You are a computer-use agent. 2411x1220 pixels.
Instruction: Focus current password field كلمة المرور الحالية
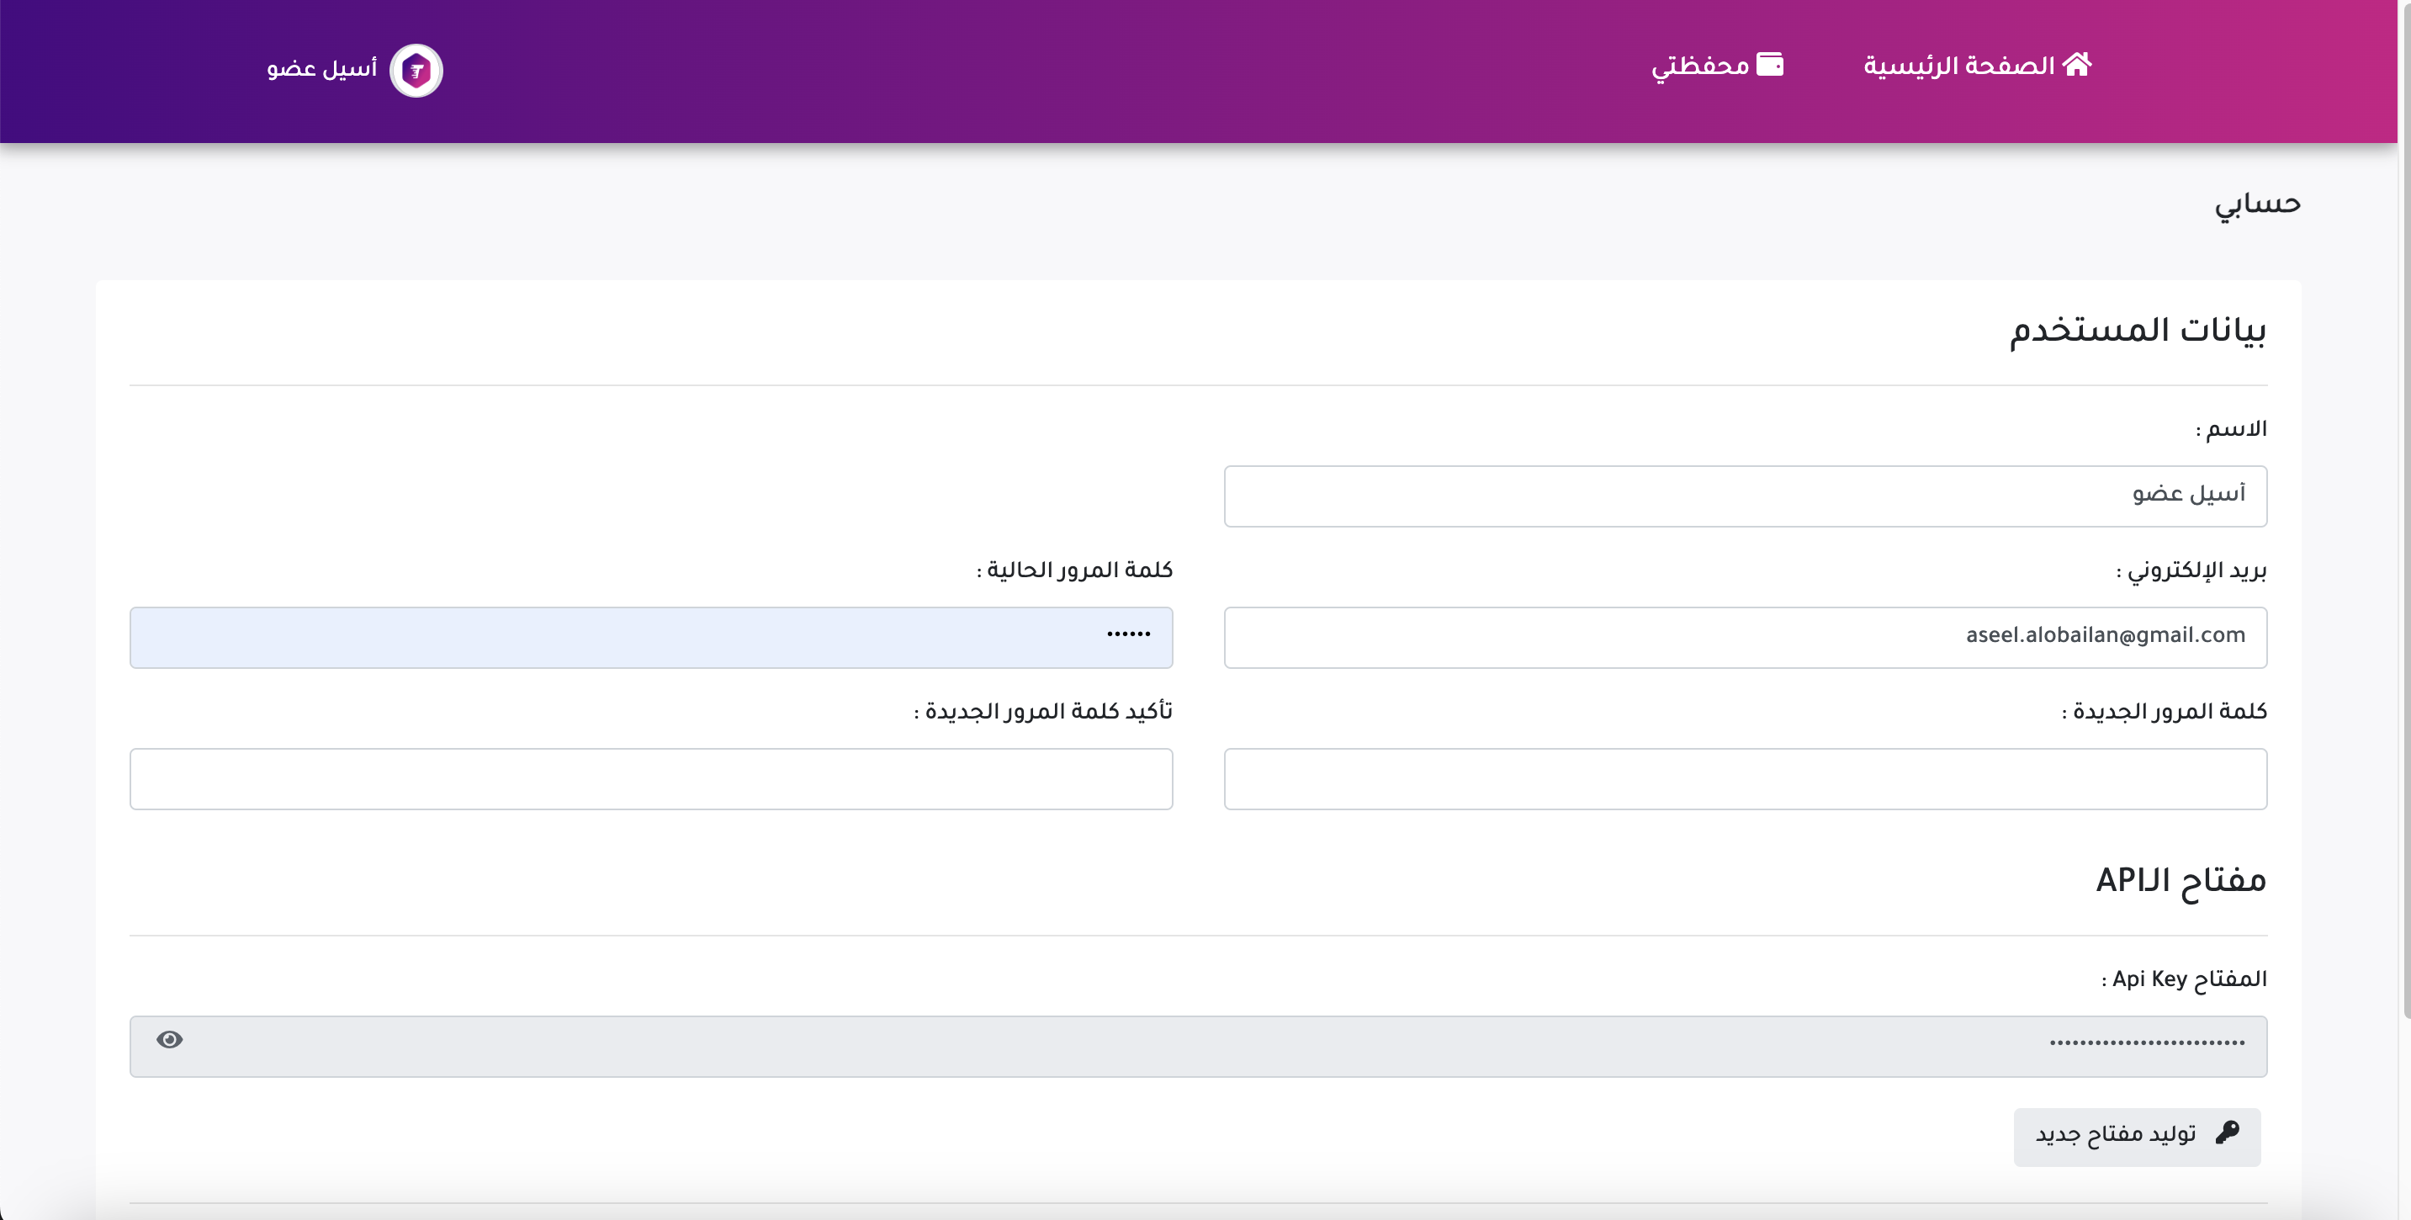coord(650,637)
